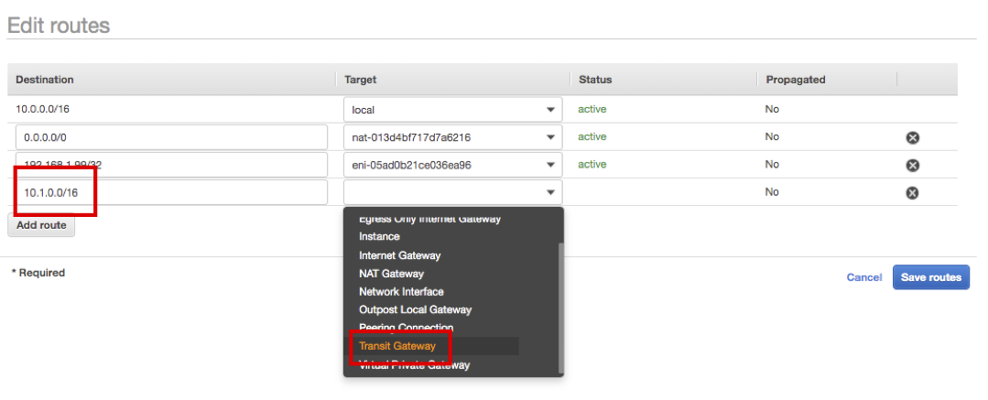This screenshot has width=988, height=400.
Task: Expand the nat-013d4bf717d7a6216 target dropdown
Action: (x=550, y=137)
